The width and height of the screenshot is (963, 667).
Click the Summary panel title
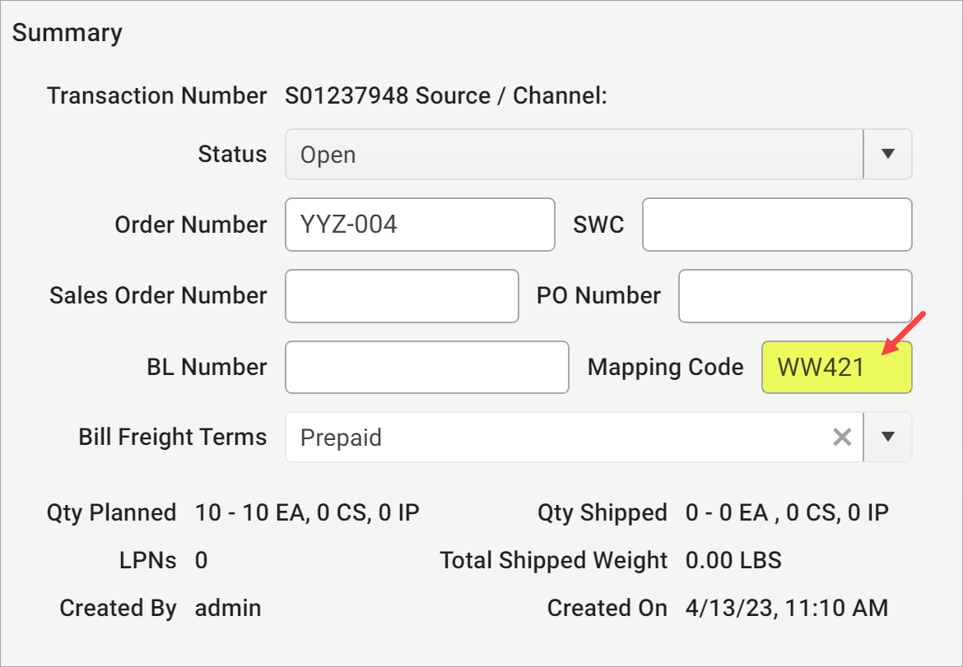(x=67, y=32)
